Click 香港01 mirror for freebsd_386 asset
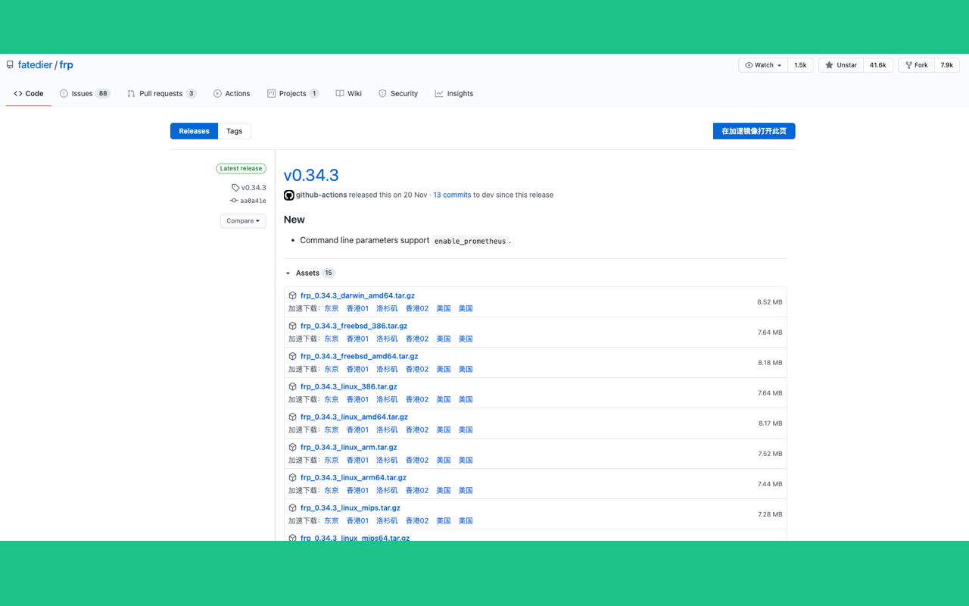This screenshot has width=969, height=606. coord(357,339)
